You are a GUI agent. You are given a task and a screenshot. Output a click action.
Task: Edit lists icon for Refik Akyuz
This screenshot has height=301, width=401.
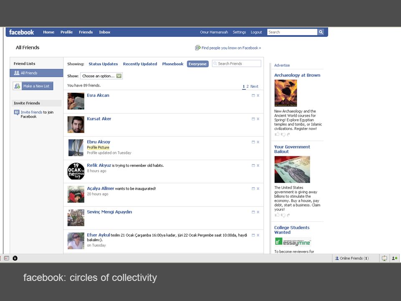(253, 166)
